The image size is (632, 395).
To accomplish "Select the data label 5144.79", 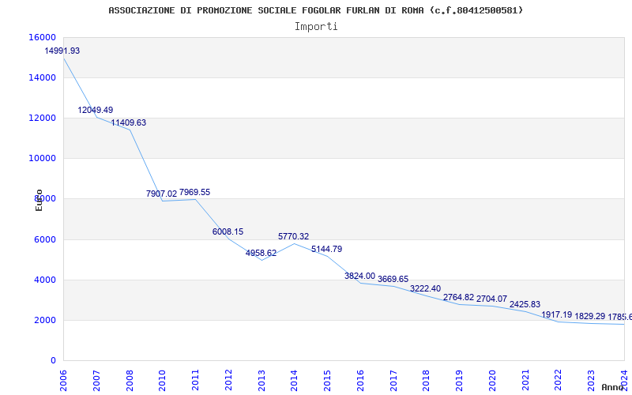I will point(326,249).
